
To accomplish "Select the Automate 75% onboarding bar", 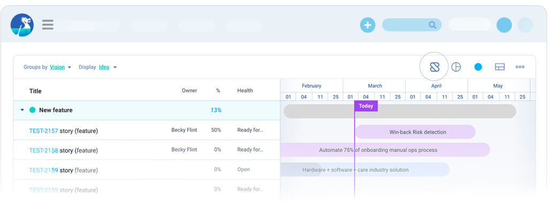I will click(x=385, y=150).
